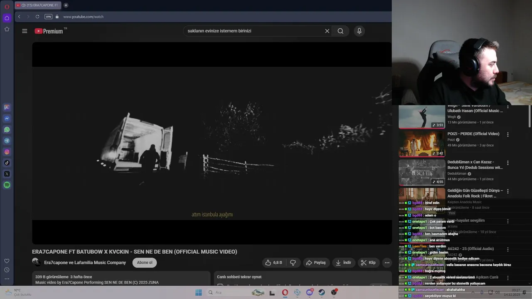Open Spotify in Opera sidebar
Image resolution: width=532 pixels, height=299 pixels.
coord(7,185)
